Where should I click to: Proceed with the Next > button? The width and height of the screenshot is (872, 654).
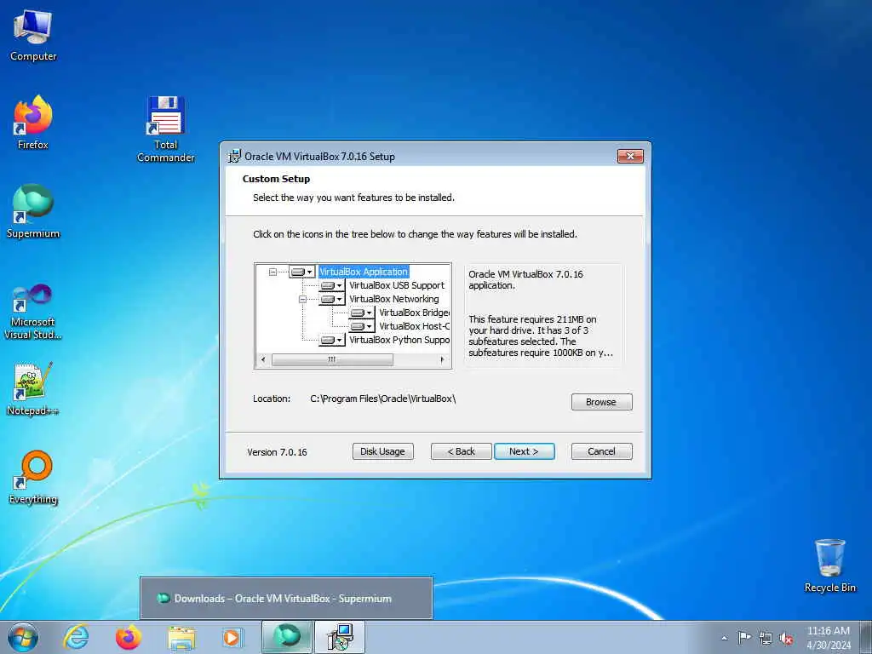524,451
